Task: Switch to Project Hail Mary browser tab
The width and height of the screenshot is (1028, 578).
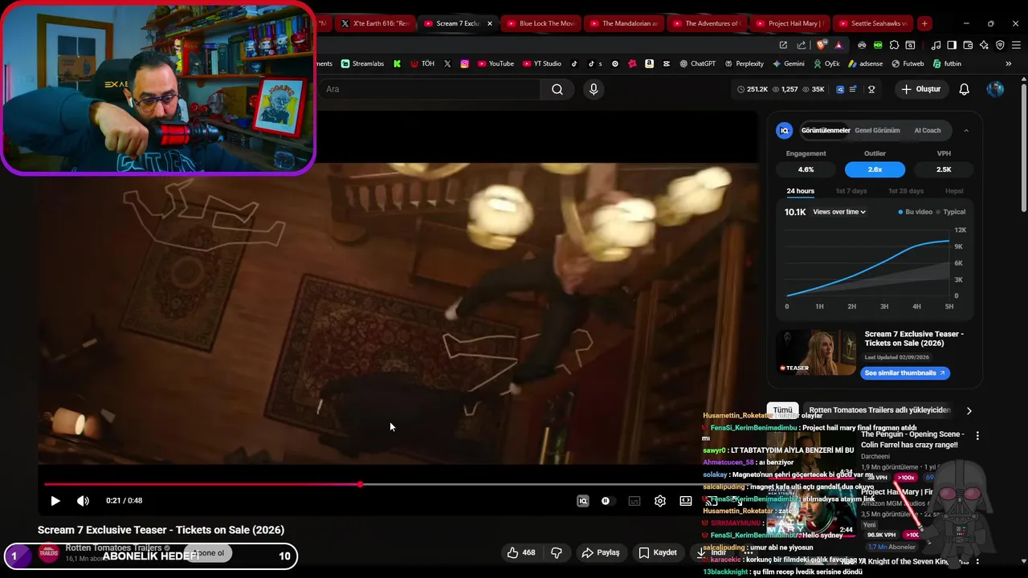Action: [789, 23]
